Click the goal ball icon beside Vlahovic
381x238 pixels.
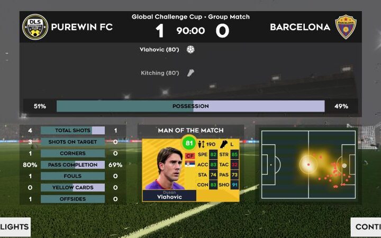[190, 50]
